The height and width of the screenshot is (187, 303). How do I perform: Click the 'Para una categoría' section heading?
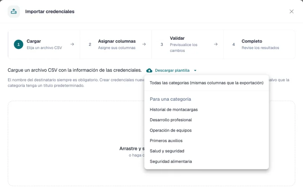170,99
